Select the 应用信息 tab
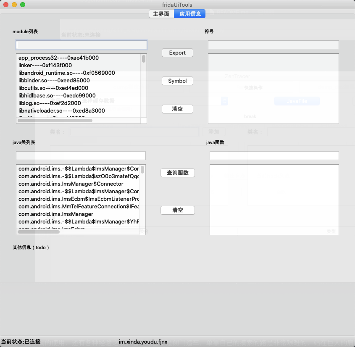 point(190,14)
